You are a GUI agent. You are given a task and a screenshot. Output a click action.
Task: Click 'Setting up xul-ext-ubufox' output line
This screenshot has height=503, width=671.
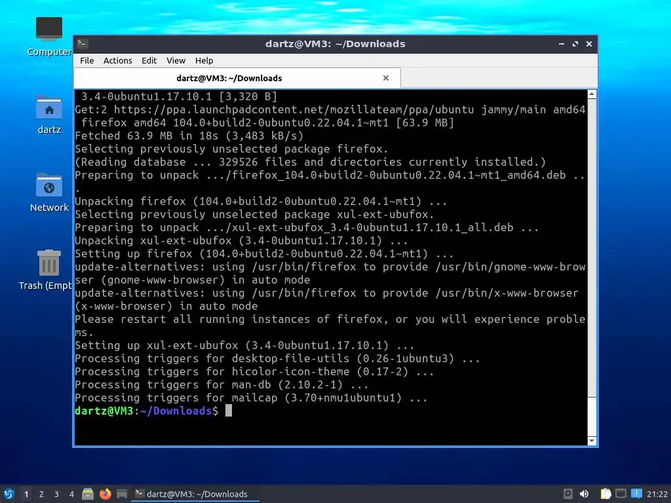[x=244, y=346]
